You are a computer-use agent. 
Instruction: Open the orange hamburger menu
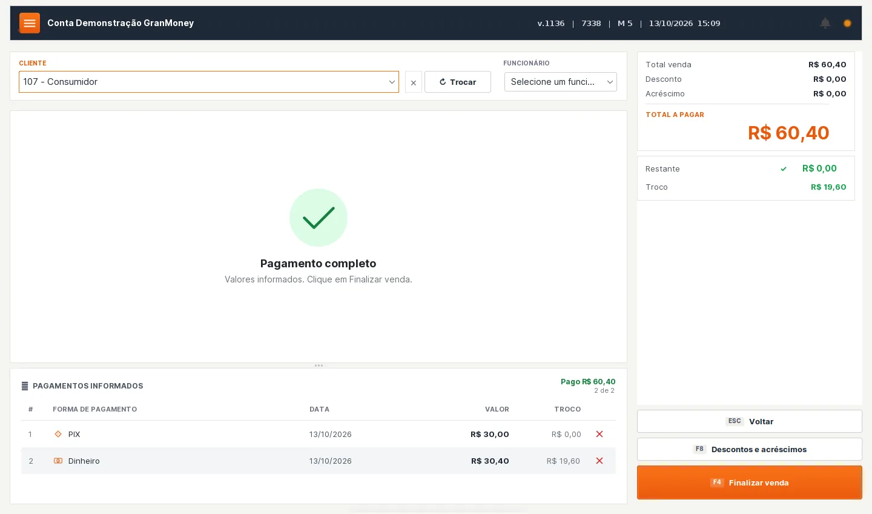tap(30, 23)
